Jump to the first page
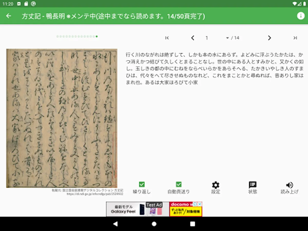The image size is (308, 231). (167, 38)
